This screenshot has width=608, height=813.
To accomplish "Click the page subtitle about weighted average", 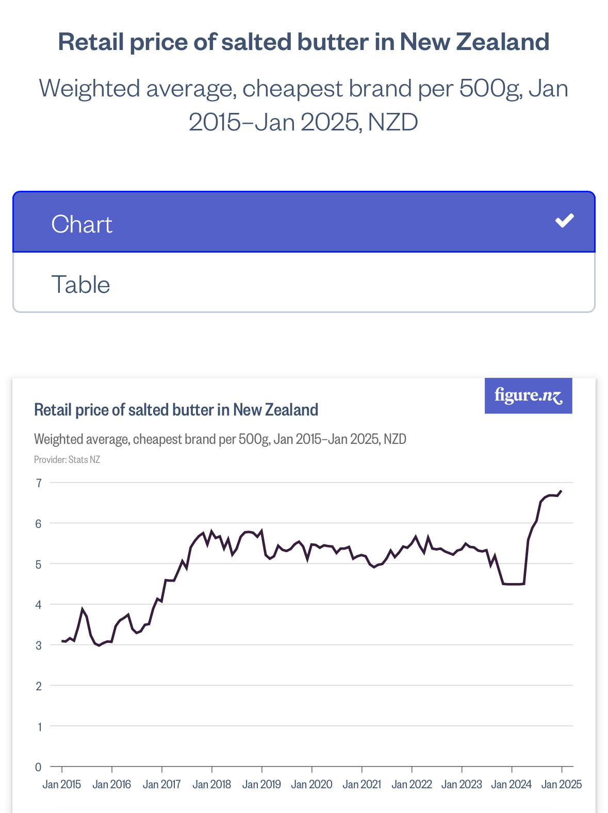I will [303, 105].
